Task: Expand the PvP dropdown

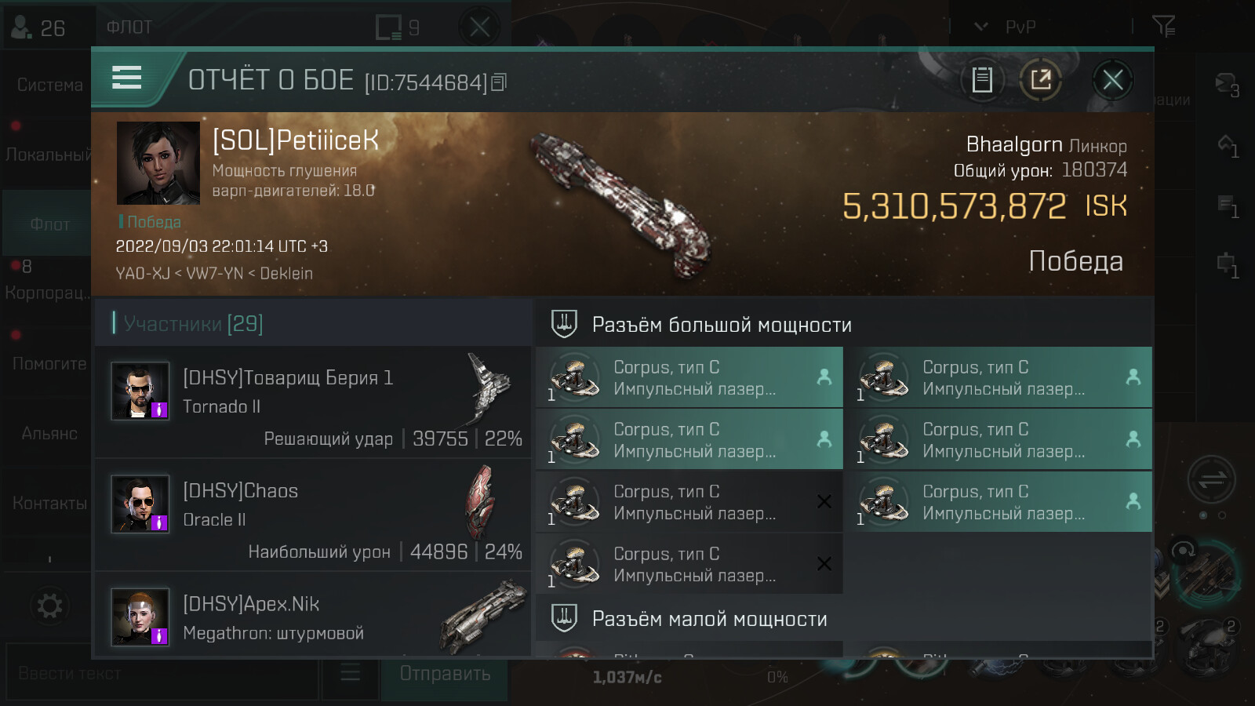Action: coord(981,27)
